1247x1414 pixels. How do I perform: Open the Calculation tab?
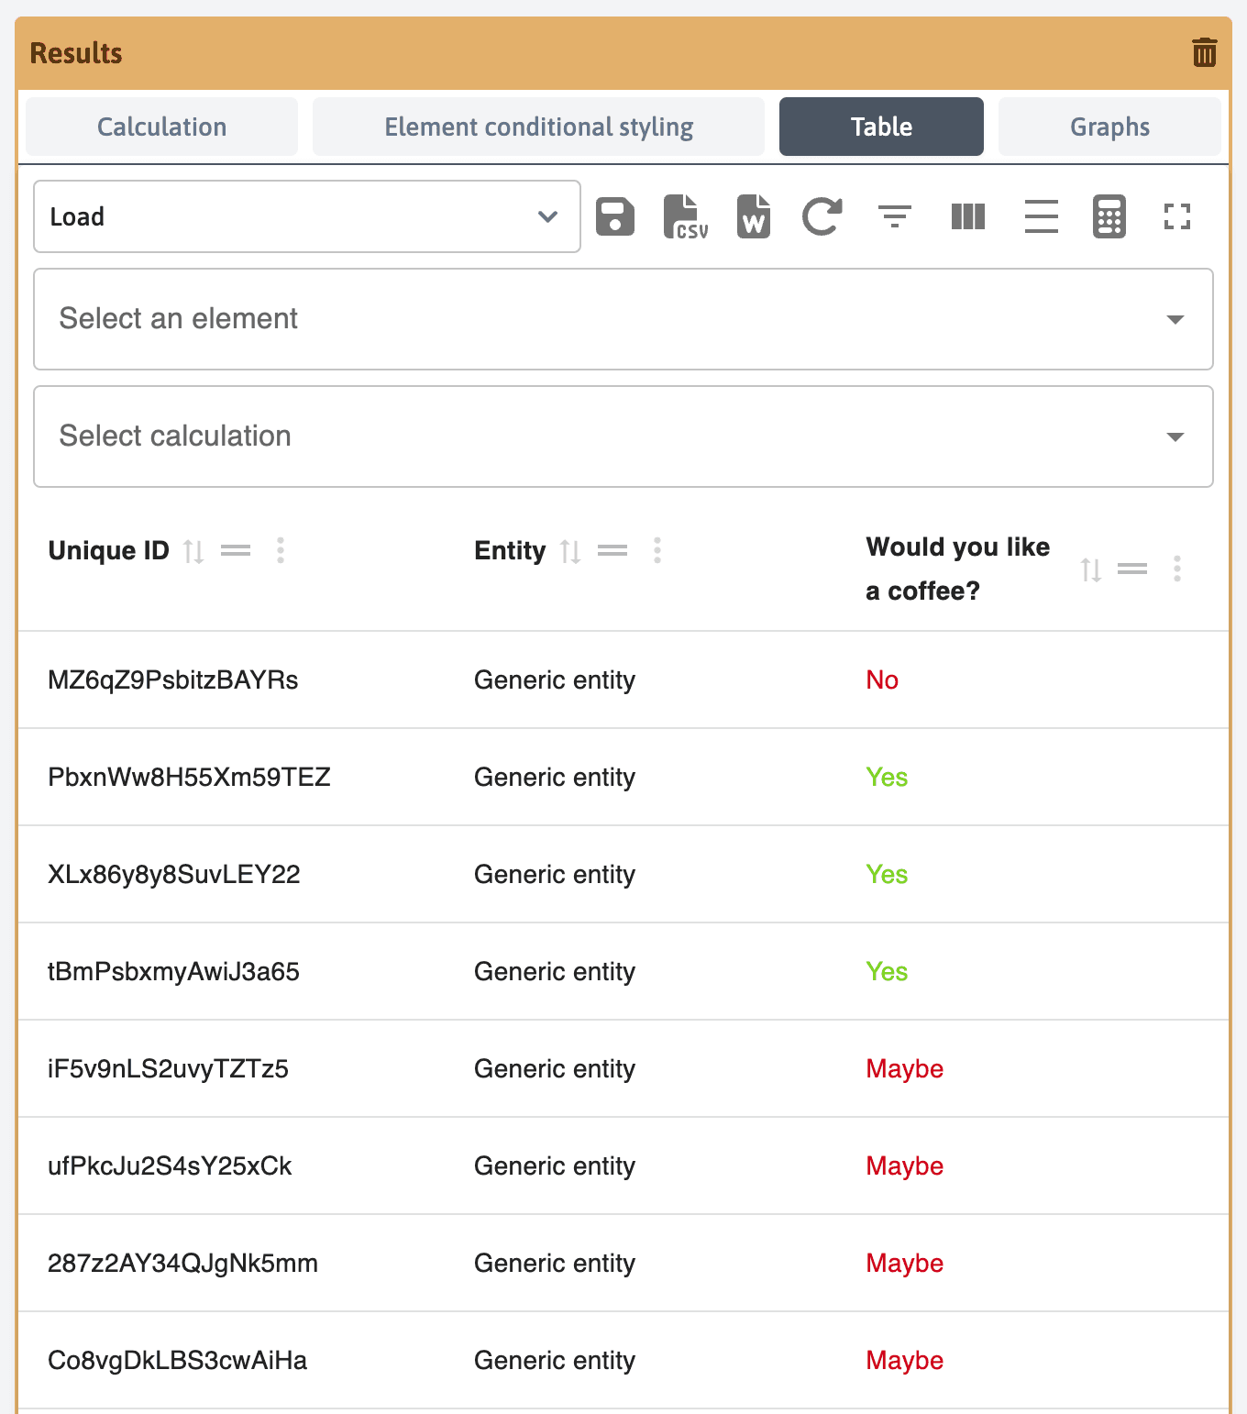[x=161, y=127]
